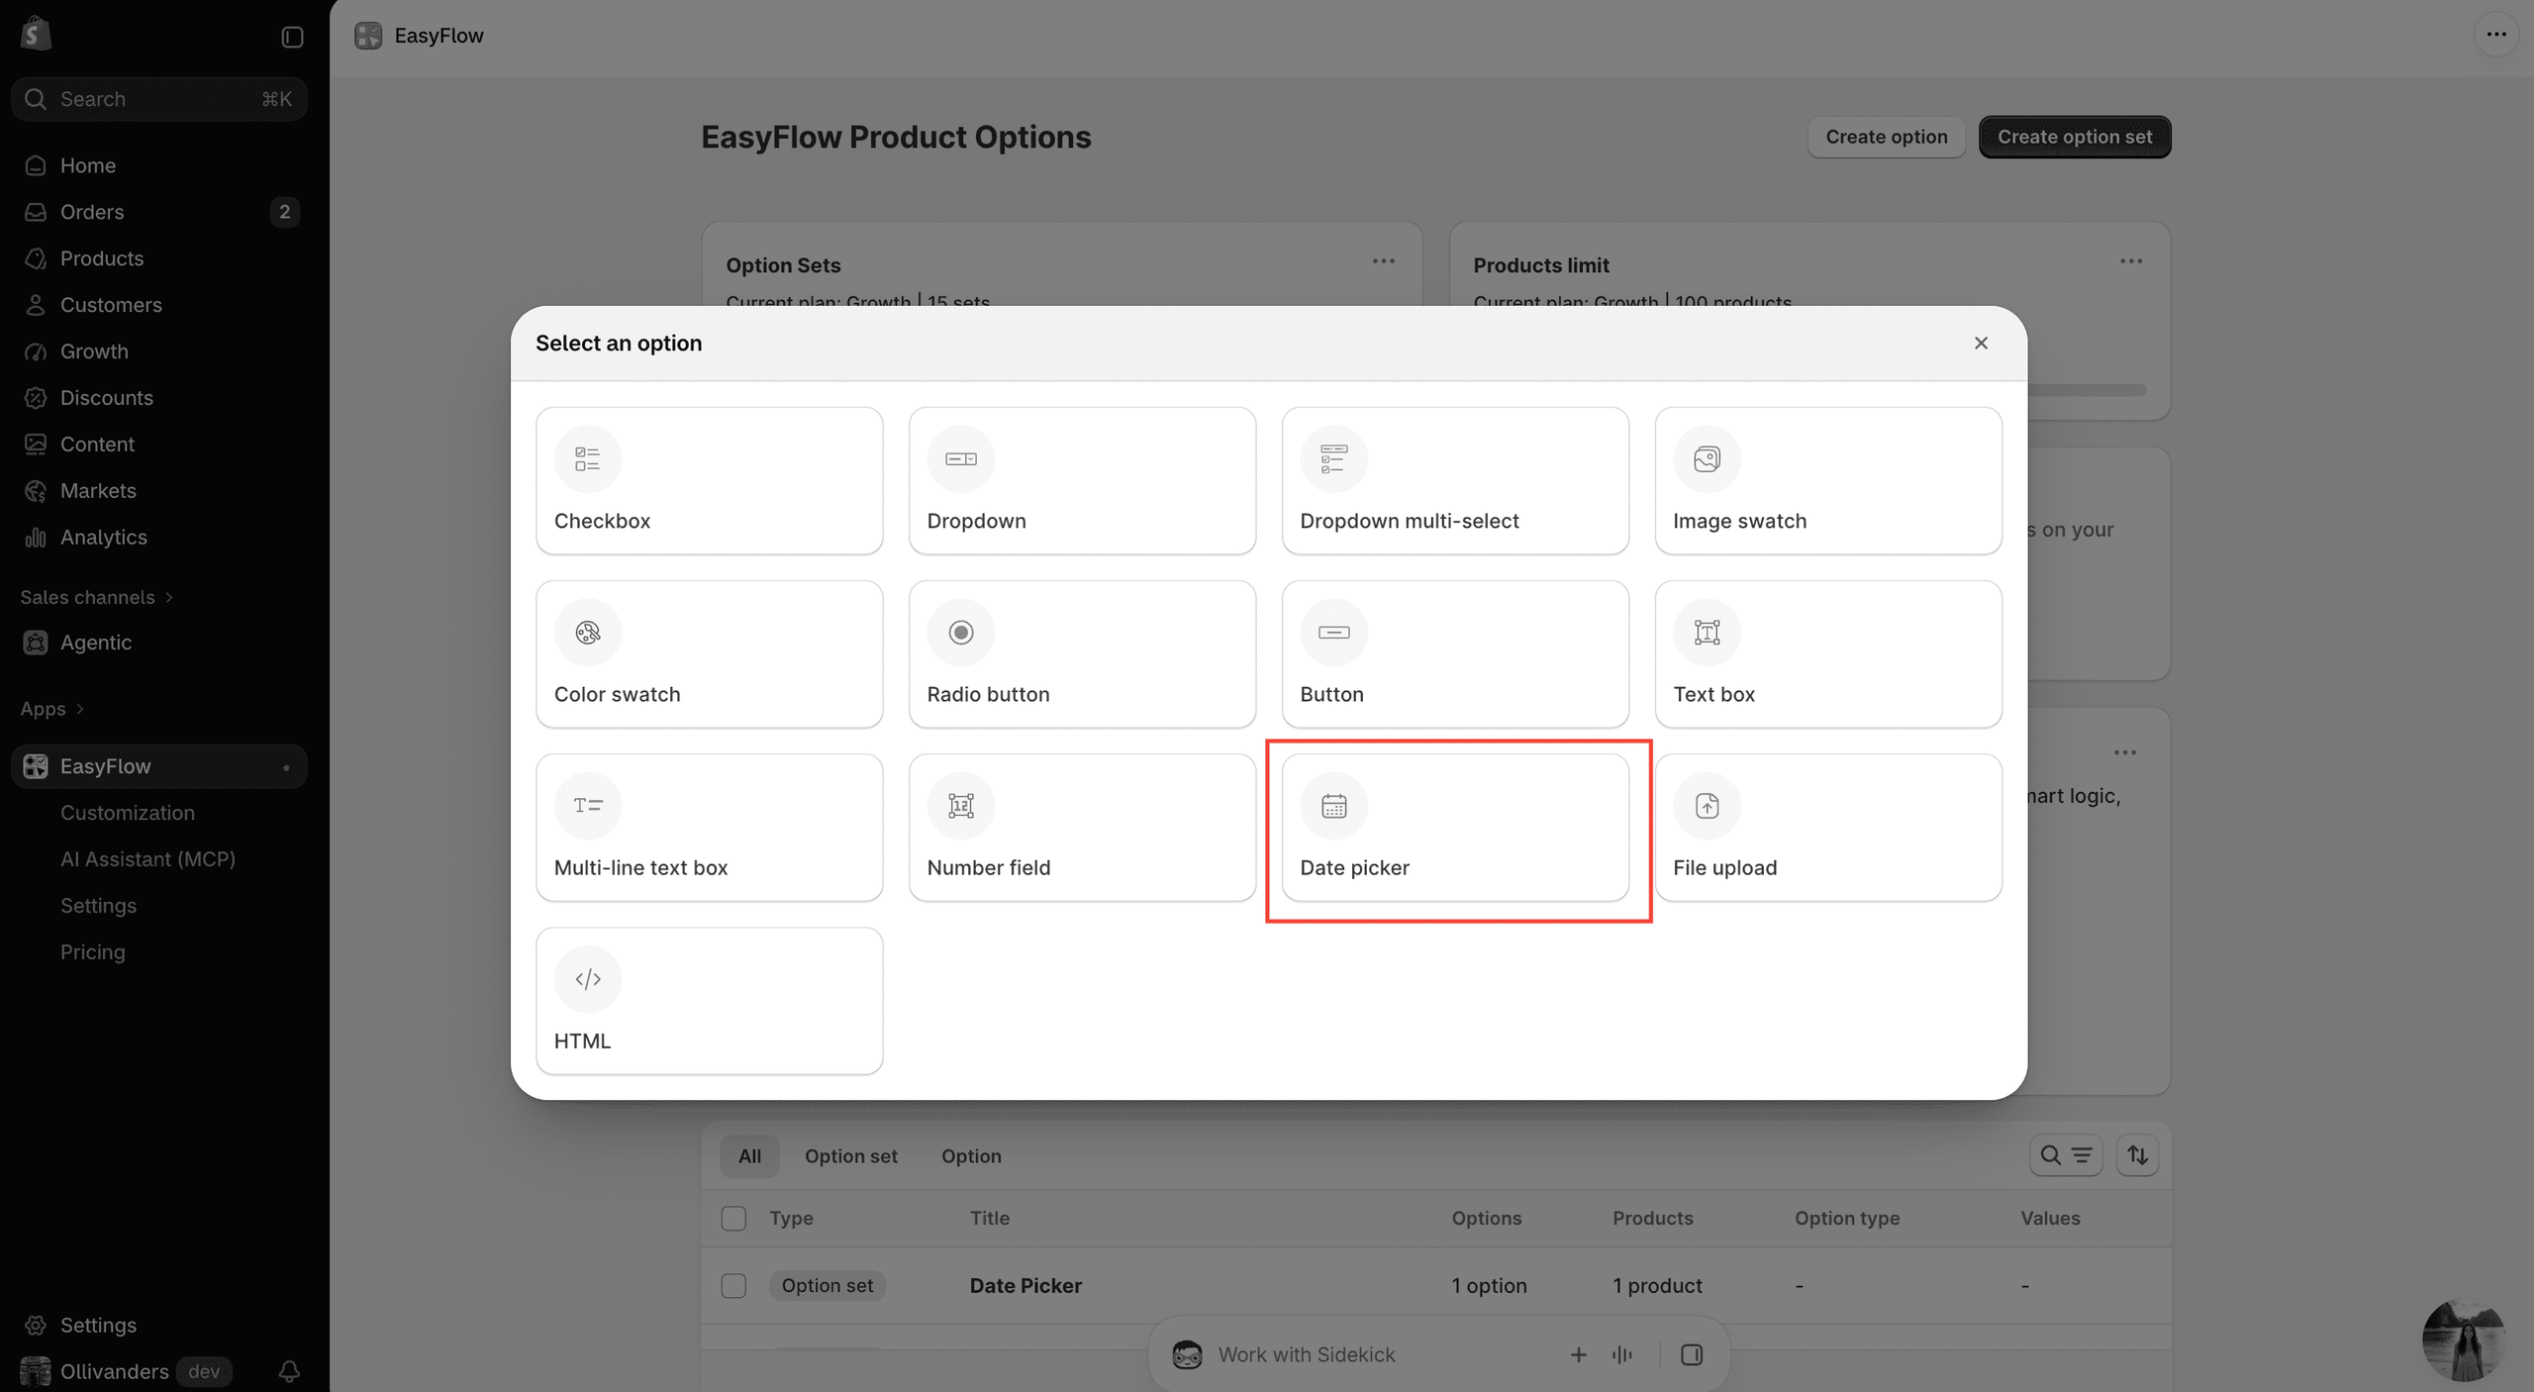This screenshot has width=2534, height=1392.
Task: Toggle the sidebar collapse icon
Action: pyautogui.click(x=292, y=37)
